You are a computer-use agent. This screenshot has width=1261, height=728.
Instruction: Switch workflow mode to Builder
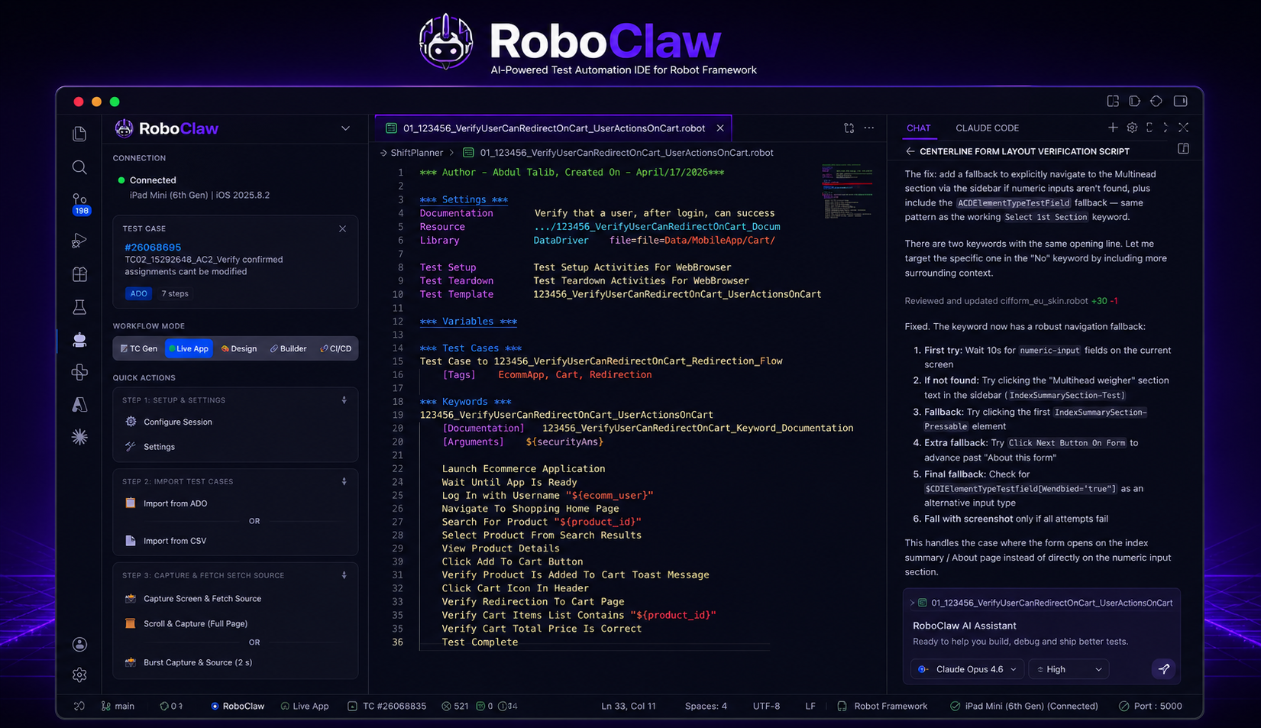[288, 348]
